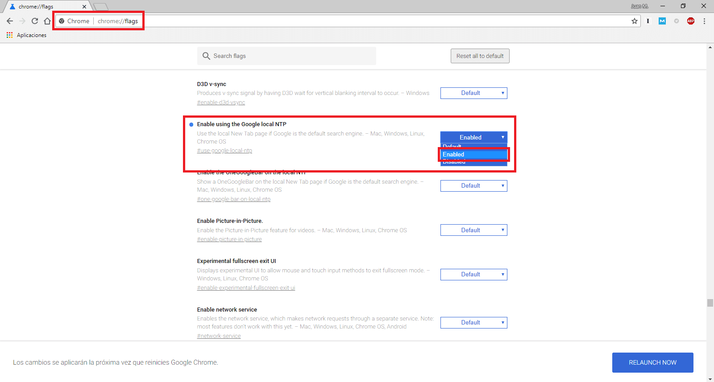
Task: Click the search magnifier icon in flags
Action: 206,56
